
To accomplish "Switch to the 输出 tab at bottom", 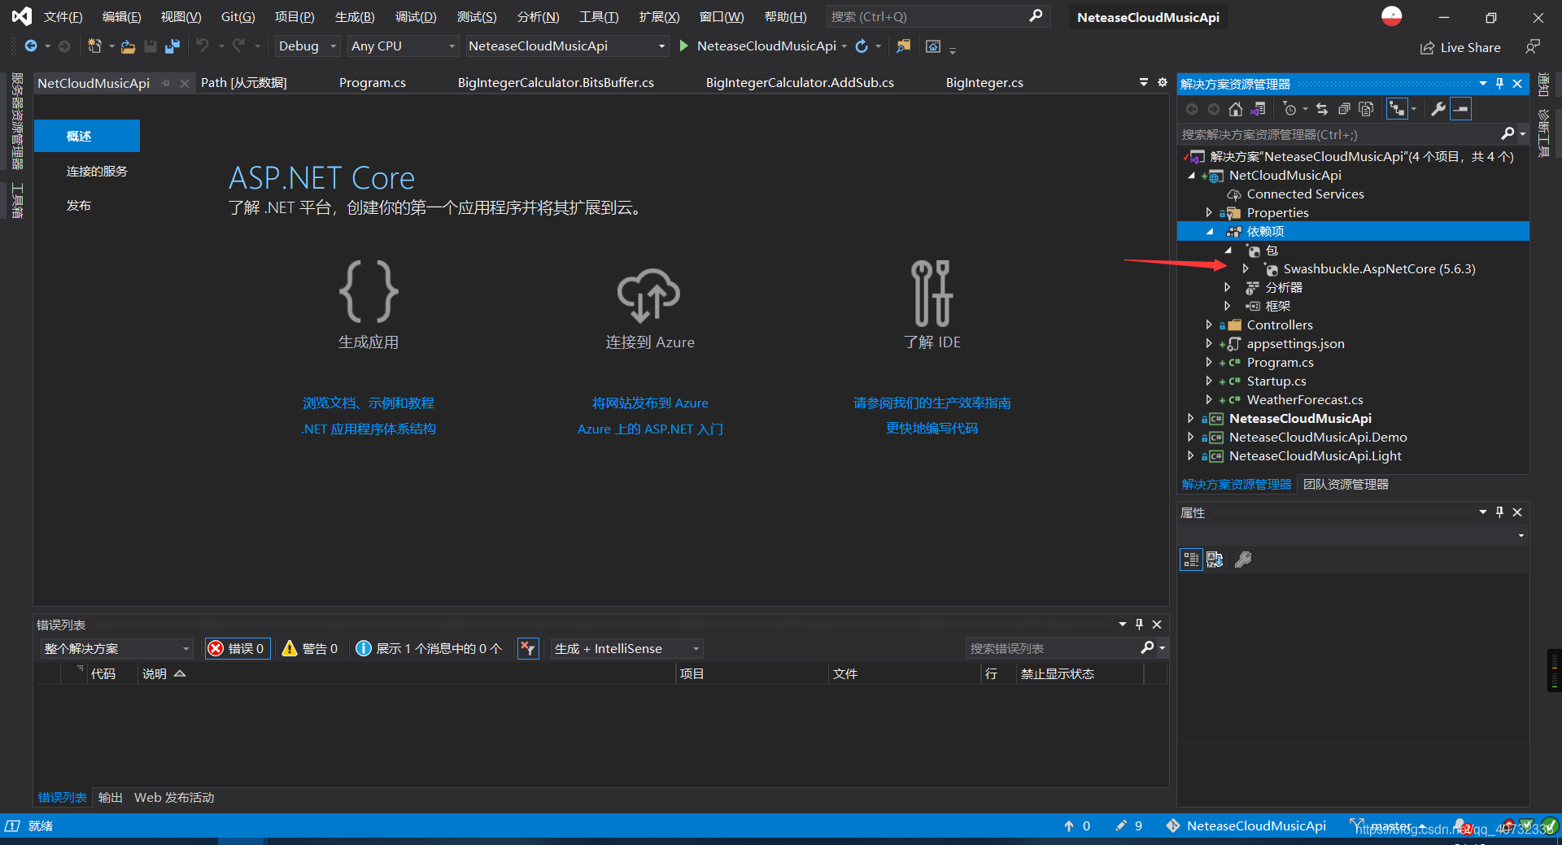I will pyautogui.click(x=110, y=798).
